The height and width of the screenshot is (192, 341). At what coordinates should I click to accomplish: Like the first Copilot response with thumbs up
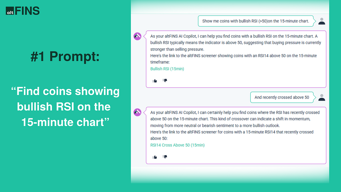point(155,81)
